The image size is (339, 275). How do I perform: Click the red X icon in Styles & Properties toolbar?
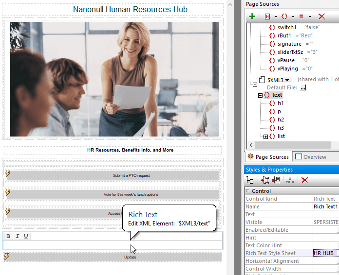[x=304, y=180]
